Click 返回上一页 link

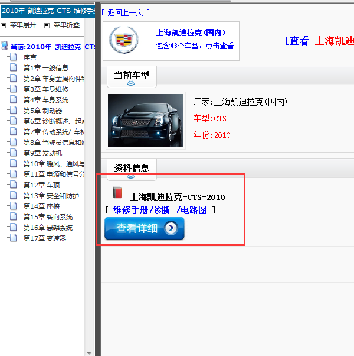(126, 12)
